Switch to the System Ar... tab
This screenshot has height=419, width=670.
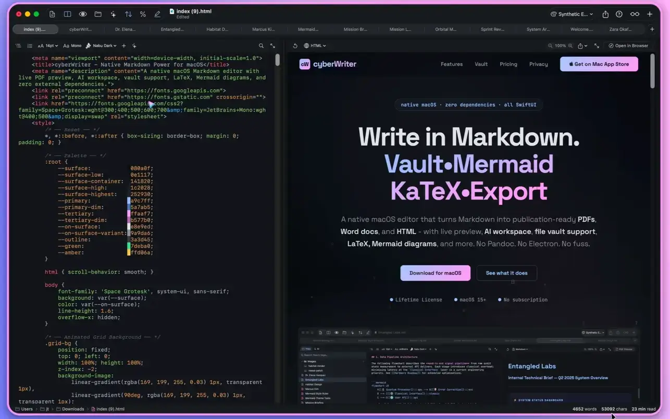pos(538,29)
